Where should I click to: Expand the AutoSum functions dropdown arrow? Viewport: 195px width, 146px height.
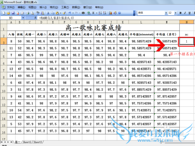[97, 13]
